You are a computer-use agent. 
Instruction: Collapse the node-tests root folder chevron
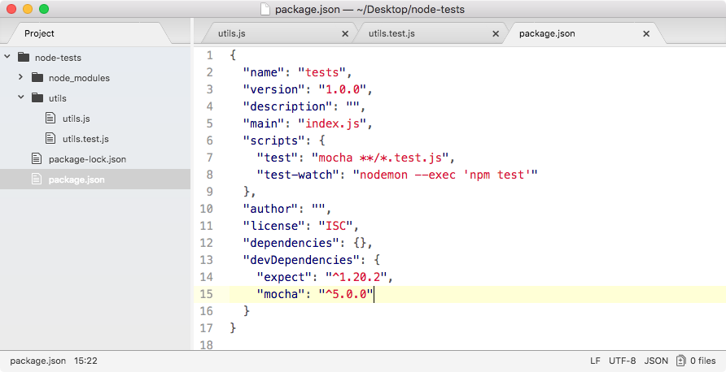(x=7, y=58)
